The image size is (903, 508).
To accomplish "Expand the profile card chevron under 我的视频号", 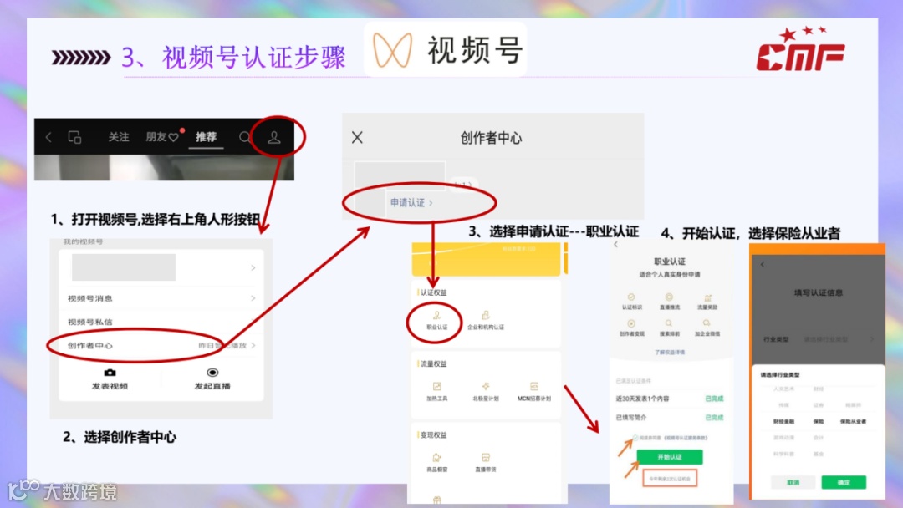I will point(253,267).
